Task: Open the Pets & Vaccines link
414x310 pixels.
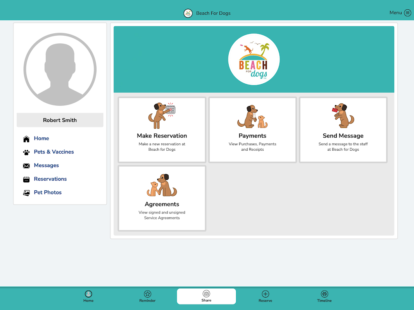Action: 54,152
